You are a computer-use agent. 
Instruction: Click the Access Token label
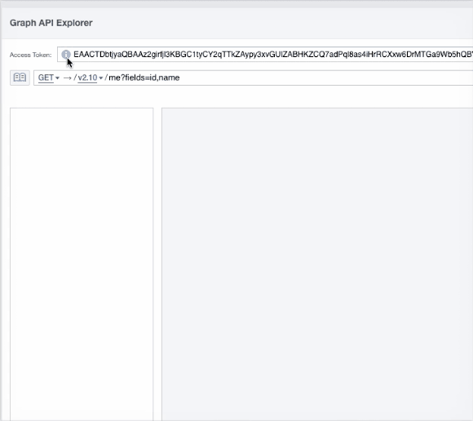pyautogui.click(x=30, y=55)
